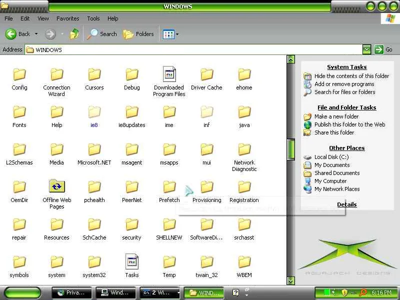Click the scroll down arrow

291,281
